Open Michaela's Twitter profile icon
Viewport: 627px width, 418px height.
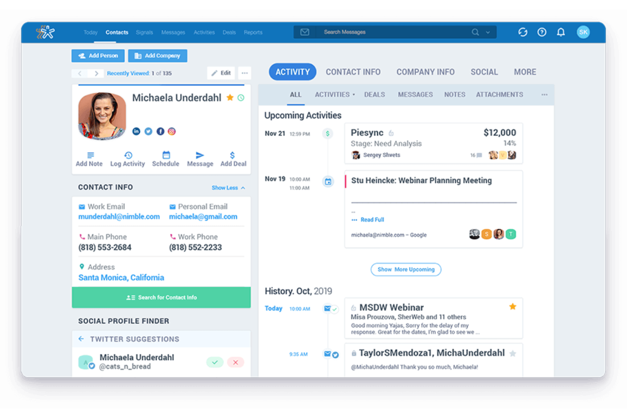click(x=148, y=131)
